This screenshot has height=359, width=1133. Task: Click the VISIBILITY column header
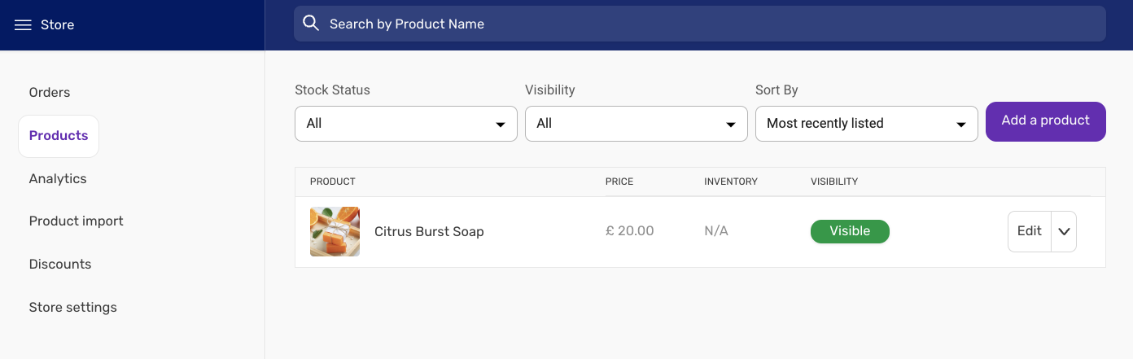click(x=834, y=182)
